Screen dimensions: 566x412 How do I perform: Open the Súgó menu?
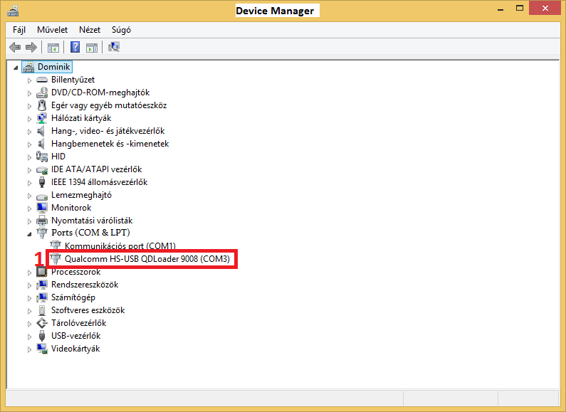click(121, 30)
